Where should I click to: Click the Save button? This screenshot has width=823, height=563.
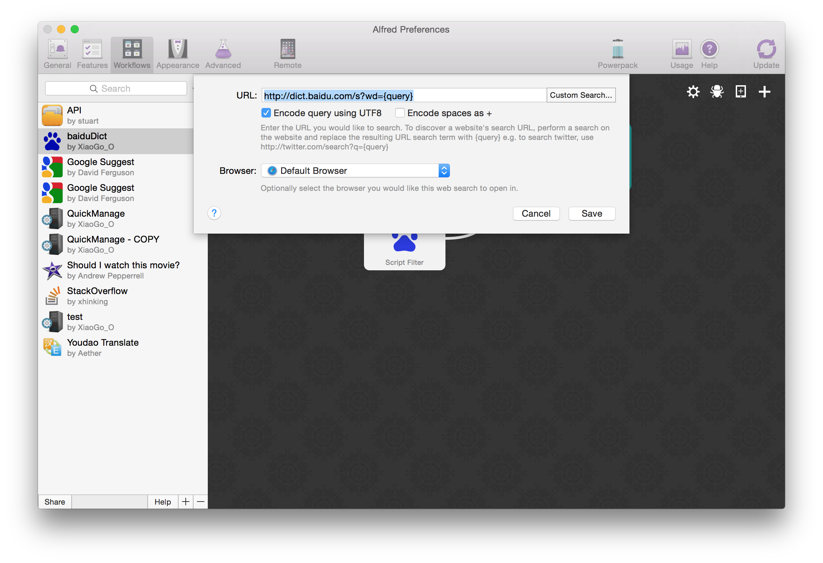(x=592, y=214)
